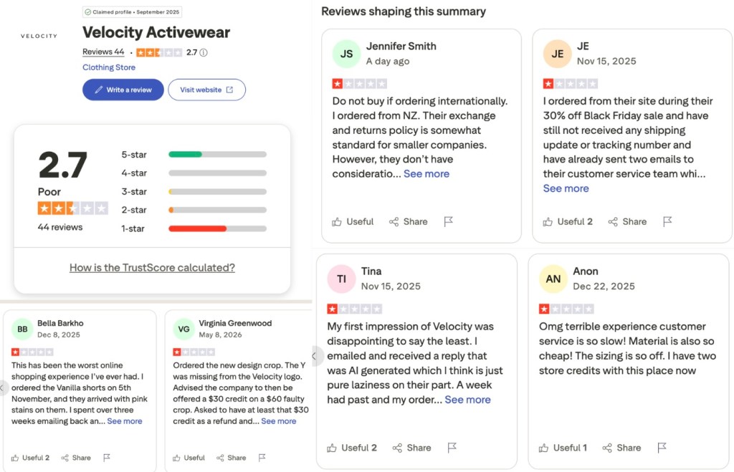This screenshot has width=734, height=472.
Task: Click the Write a review button
Action: pos(123,90)
